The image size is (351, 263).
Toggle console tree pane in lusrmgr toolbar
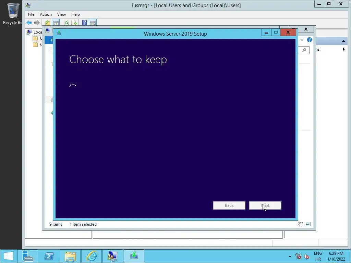pos(56,23)
